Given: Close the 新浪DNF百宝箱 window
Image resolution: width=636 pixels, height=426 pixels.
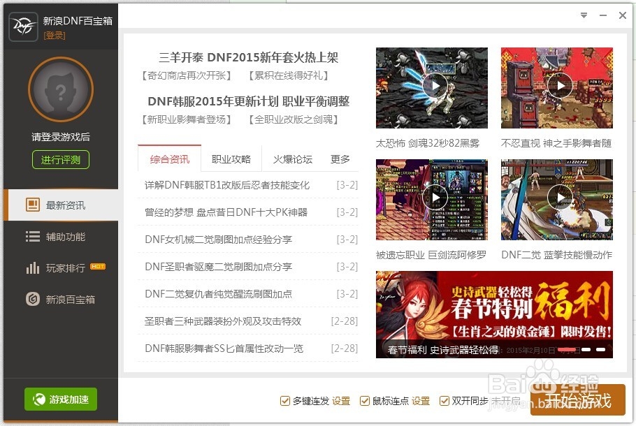Looking at the screenshot, I should coord(623,15).
